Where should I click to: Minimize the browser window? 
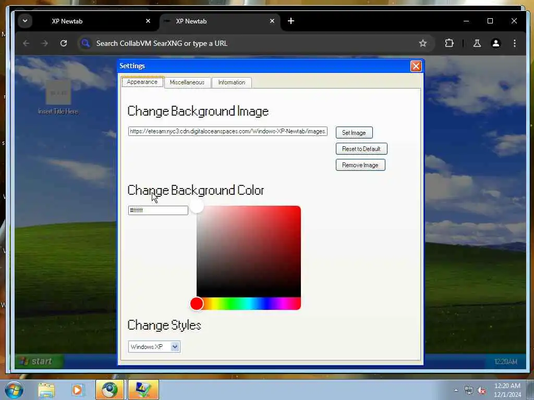pyautogui.click(x=466, y=21)
